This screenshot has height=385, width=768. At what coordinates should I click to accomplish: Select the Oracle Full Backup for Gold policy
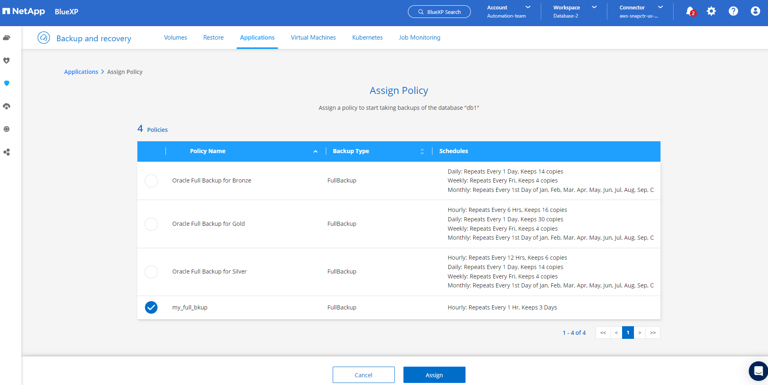(151, 224)
